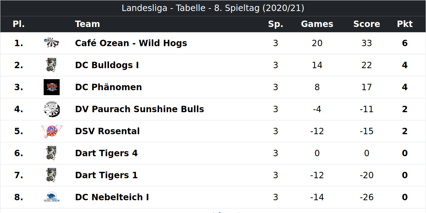The height and width of the screenshot is (213, 426).
Task: Click the Dart Tigers 4 team logo
Action: tap(51, 153)
